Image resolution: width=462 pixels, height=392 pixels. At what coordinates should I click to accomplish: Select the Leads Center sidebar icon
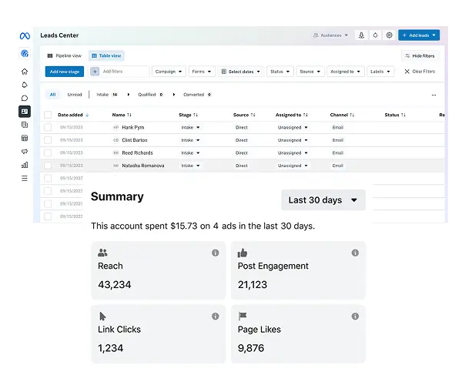pos(25,112)
